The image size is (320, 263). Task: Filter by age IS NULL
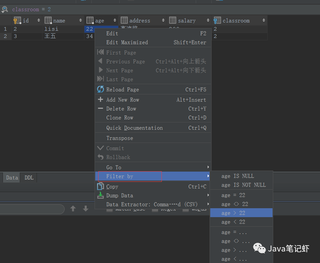(x=242, y=176)
